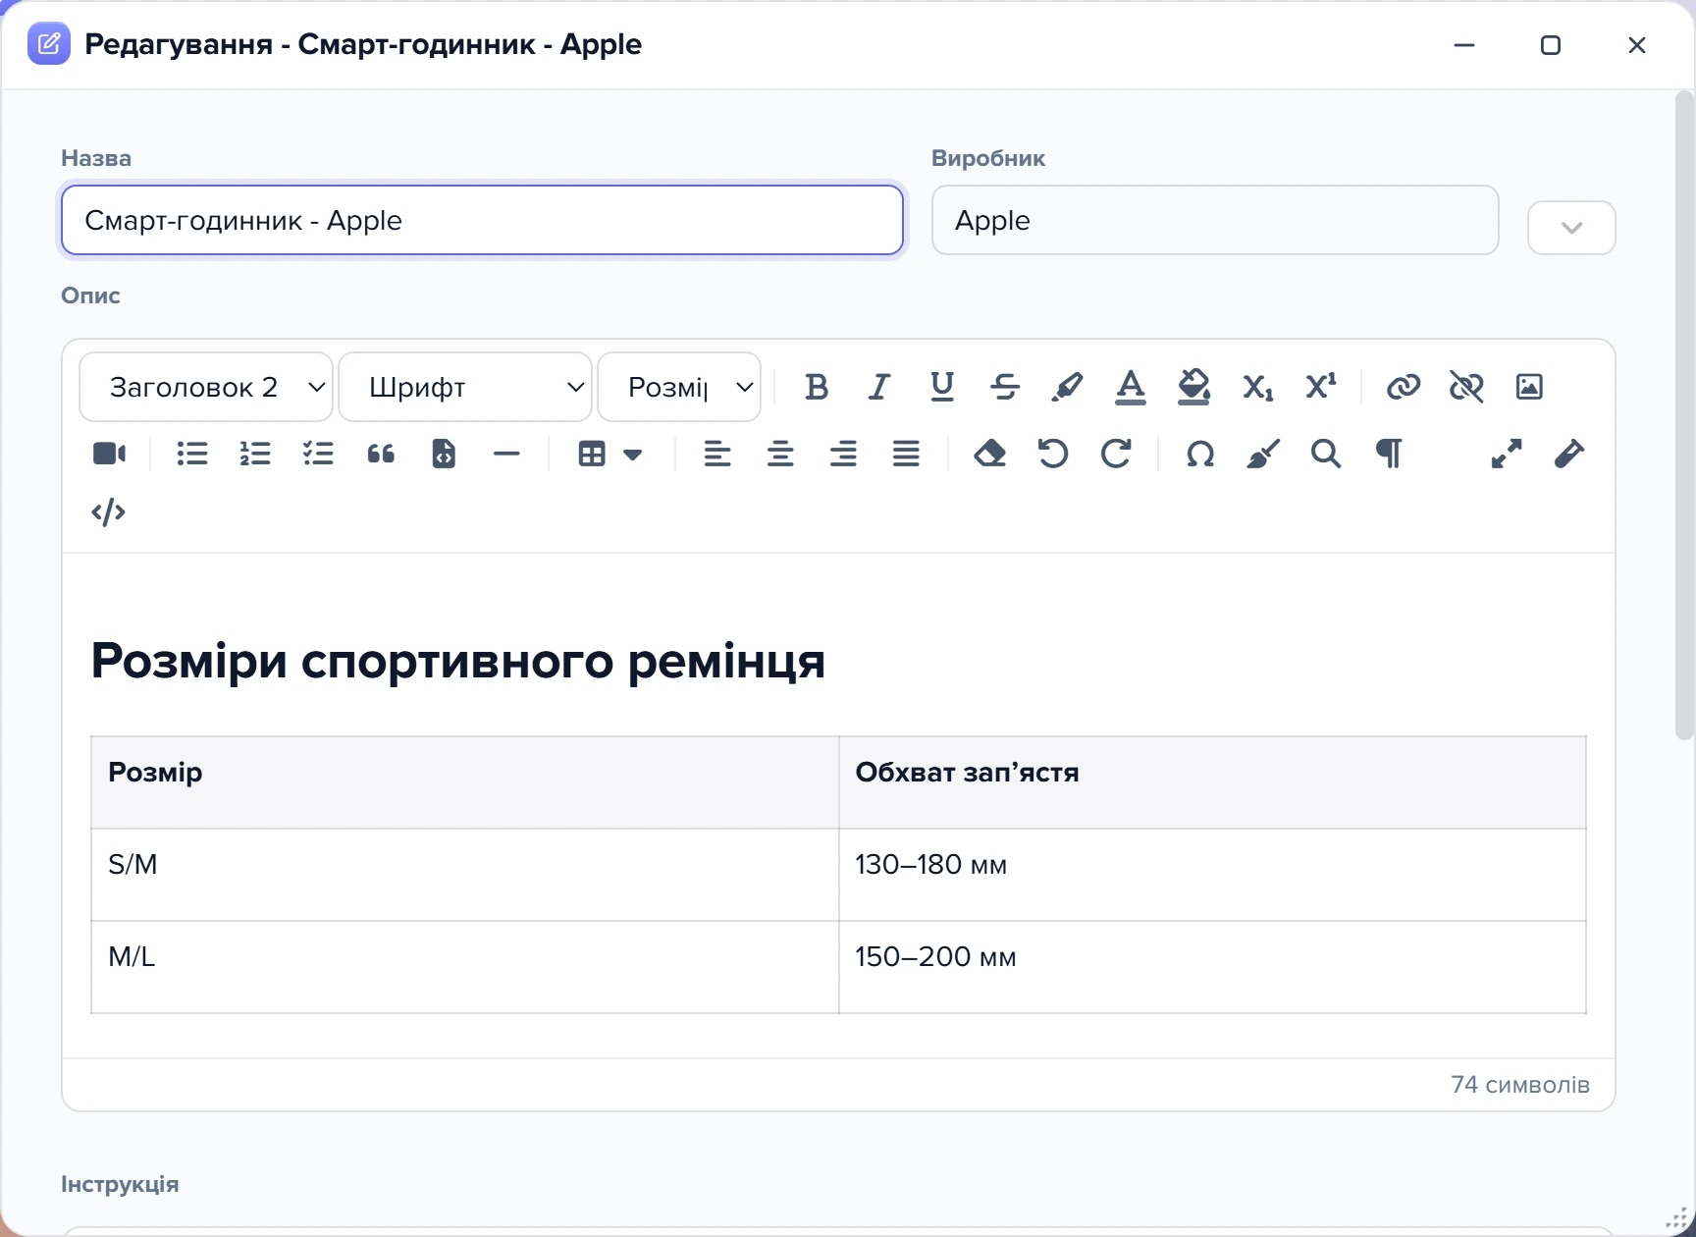1696x1237 pixels.
Task: Insert a horizontal line
Action: pos(506,454)
